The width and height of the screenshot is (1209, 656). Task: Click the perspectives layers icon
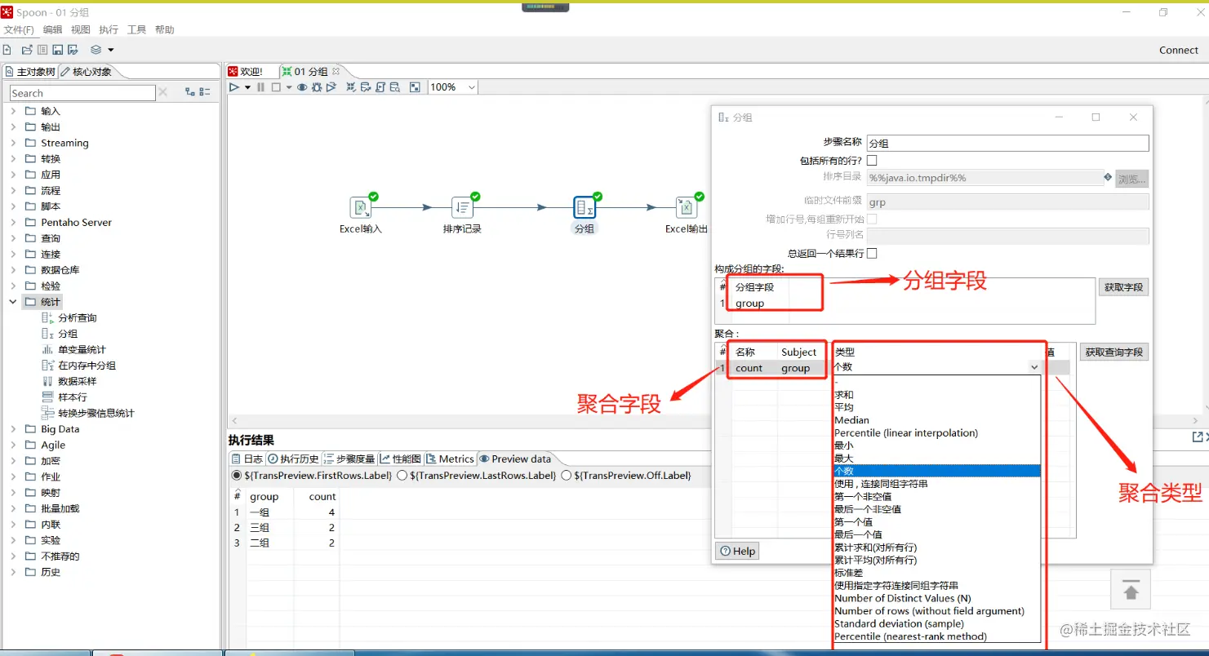coord(96,50)
